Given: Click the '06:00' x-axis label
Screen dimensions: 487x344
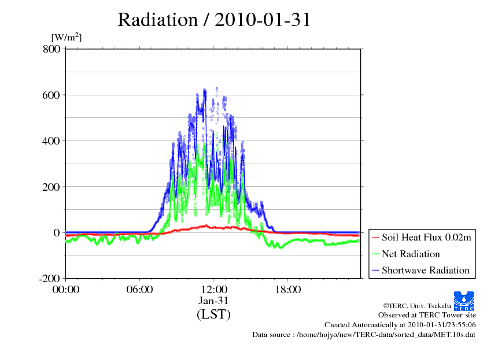Looking at the screenshot, I should tap(139, 290).
